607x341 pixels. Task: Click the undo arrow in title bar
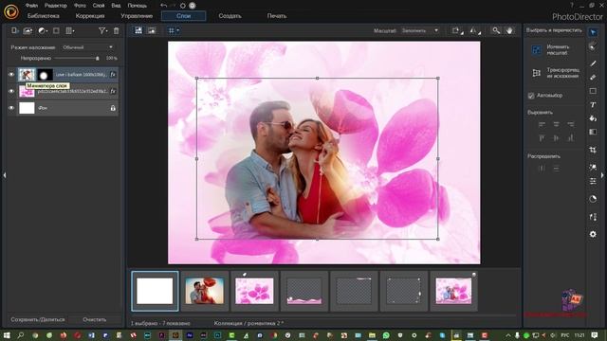tap(163, 6)
